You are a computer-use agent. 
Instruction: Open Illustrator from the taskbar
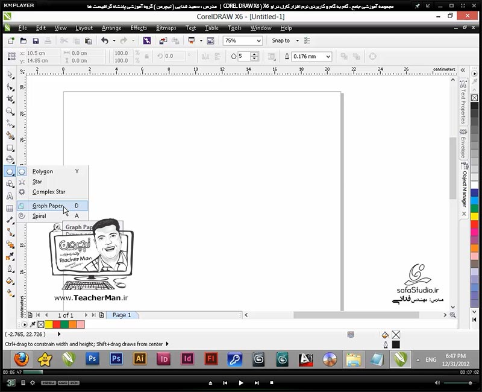click(x=140, y=359)
